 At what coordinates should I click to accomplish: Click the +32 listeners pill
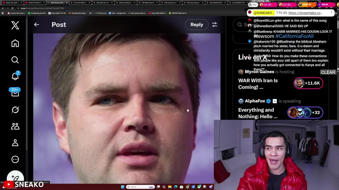(x=305, y=112)
